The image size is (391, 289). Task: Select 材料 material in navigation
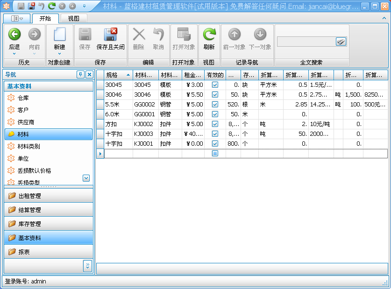[x=49, y=134]
